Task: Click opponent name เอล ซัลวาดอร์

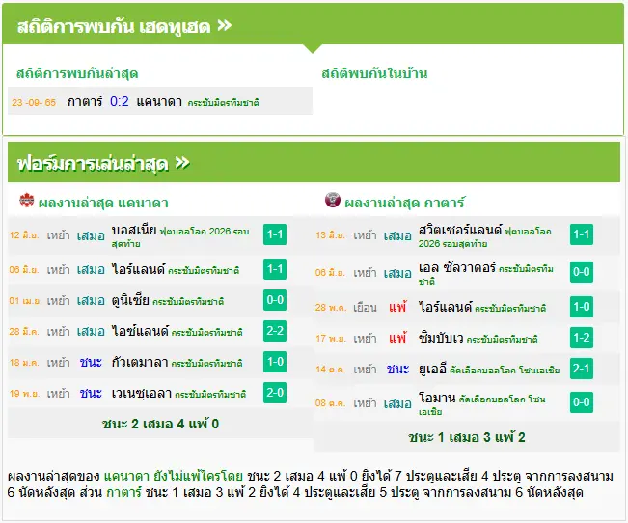Action: point(457,267)
